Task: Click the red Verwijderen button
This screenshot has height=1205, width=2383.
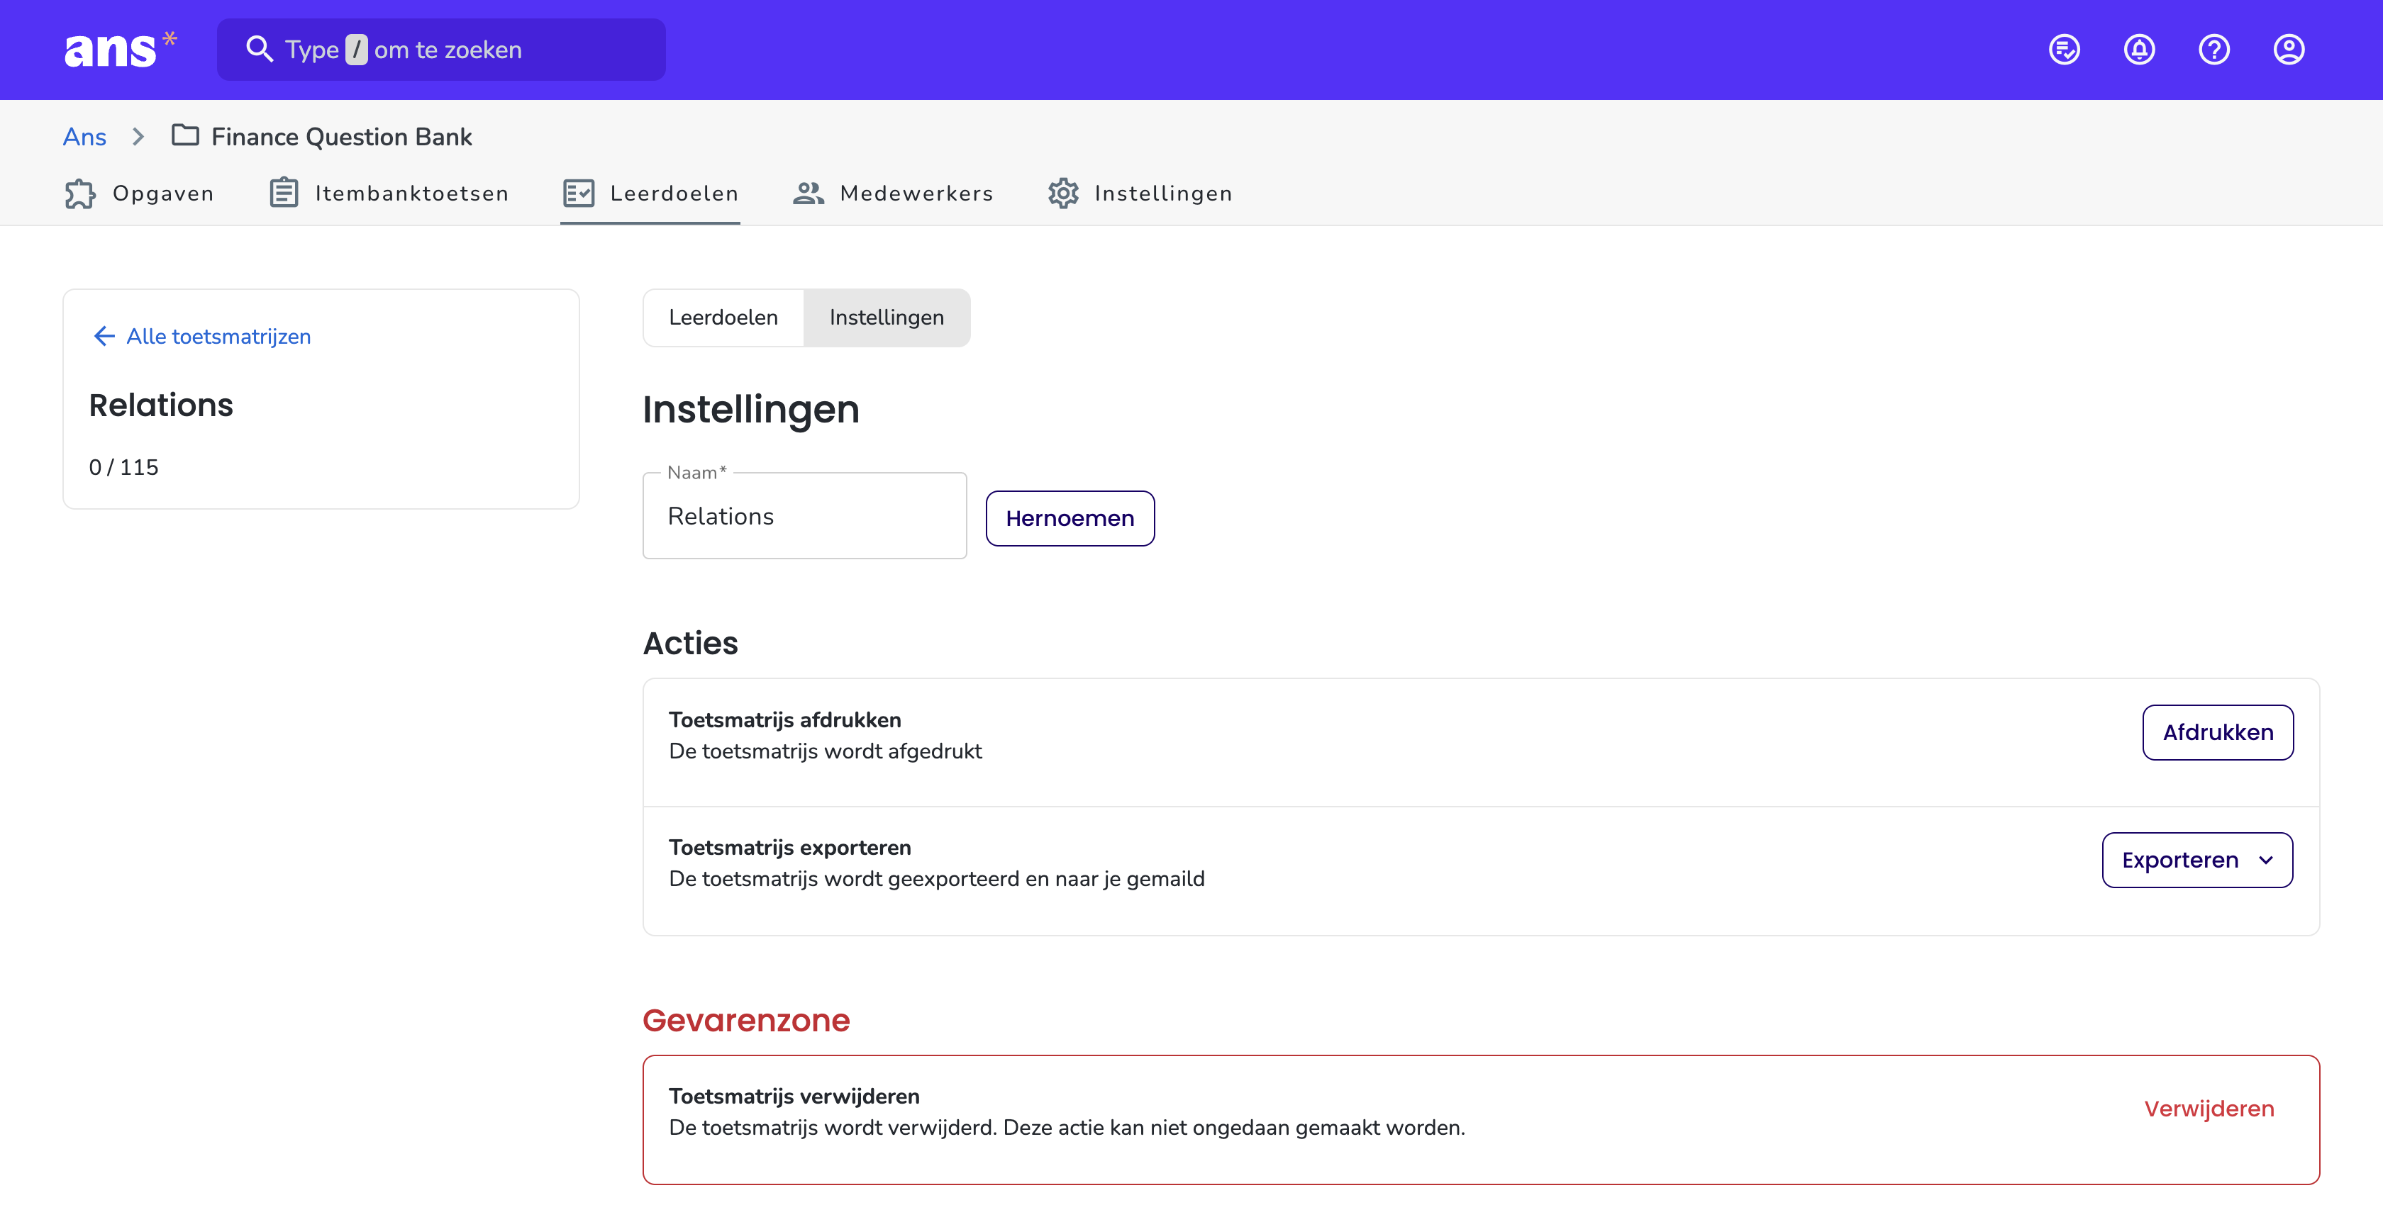Action: click(2209, 1109)
